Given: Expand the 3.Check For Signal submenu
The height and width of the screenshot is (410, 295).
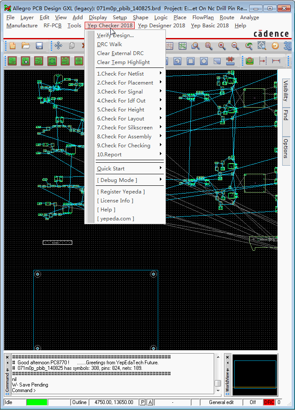Looking at the screenshot, I should [x=130, y=91].
